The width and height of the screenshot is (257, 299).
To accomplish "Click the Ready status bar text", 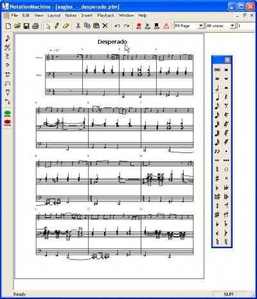I will pos(19,294).
